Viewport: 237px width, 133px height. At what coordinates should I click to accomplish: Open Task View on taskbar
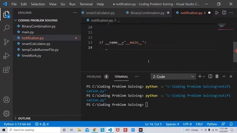point(71,130)
